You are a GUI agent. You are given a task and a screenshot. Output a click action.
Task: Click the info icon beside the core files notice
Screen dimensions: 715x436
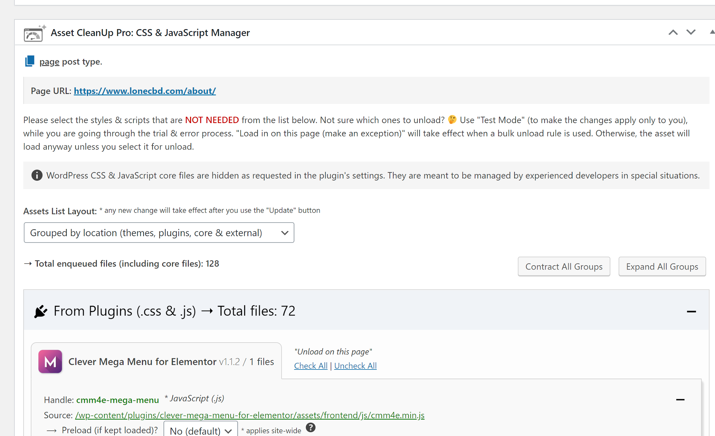coord(37,175)
